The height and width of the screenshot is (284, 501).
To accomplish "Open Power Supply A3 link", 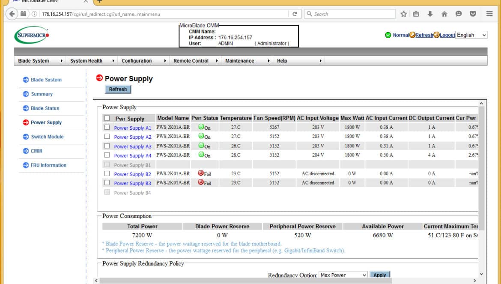I will 133,146.
